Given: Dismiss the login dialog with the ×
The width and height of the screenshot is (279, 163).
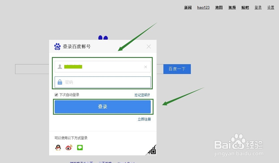Looking at the screenshot, I should tap(149, 46).
